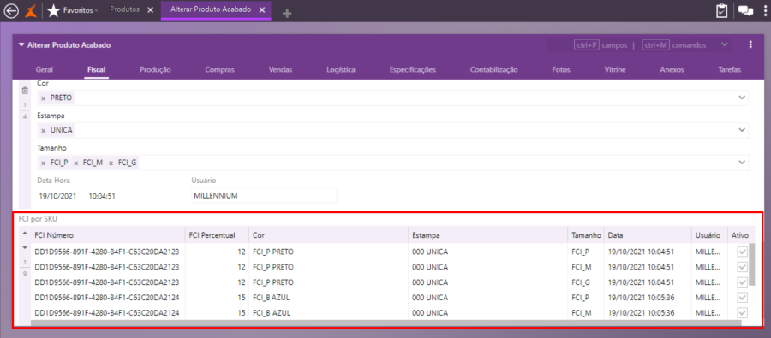Image resolution: width=771 pixels, height=338 pixels.
Task: Expand the Tamanho dropdown
Action: point(742,163)
